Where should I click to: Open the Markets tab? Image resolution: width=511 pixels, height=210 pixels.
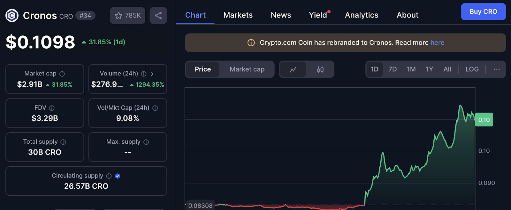238,15
